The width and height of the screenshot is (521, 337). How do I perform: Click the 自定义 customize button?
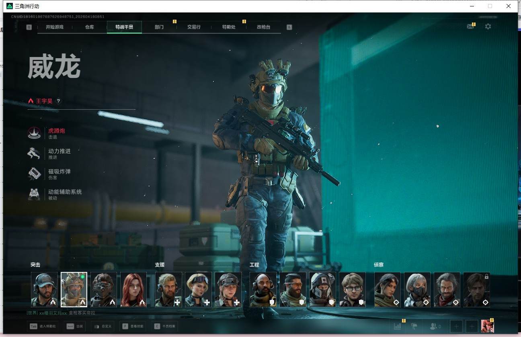(x=103, y=326)
